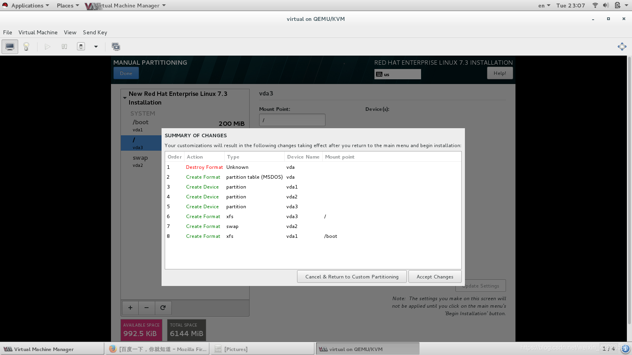Open the Virtual Machine menu
632x355 pixels.
point(38,32)
